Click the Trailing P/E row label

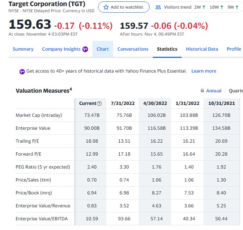(x=27, y=141)
